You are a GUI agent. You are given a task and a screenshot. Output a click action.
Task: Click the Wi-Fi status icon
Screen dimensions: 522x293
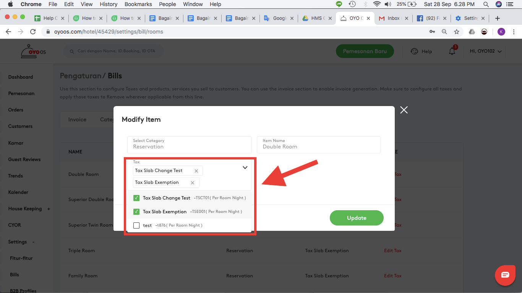click(x=377, y=4)
